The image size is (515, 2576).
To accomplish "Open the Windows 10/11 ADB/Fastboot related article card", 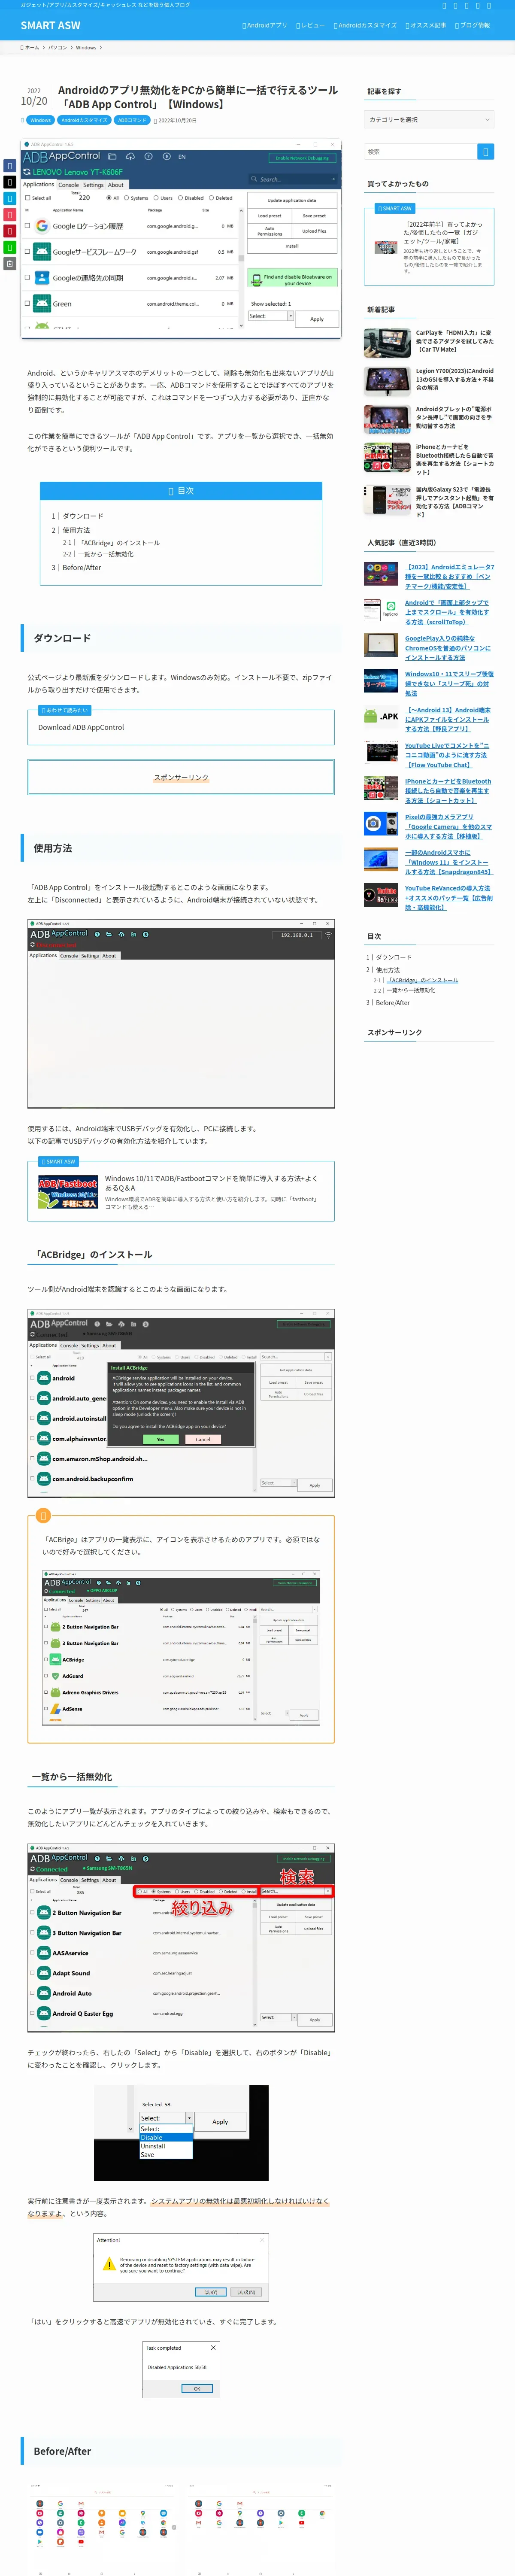I will click(181, 1190).
